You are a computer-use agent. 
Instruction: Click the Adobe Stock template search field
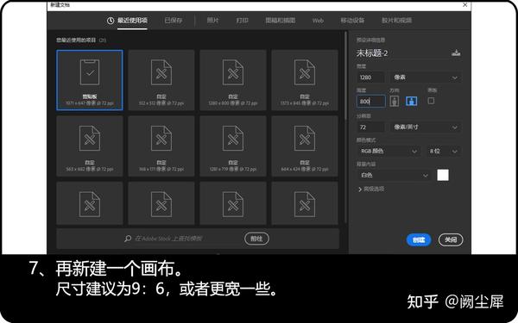coord(183,239)
